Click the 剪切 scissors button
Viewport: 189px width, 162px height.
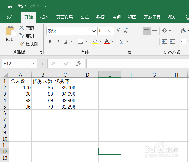point(26,28)
